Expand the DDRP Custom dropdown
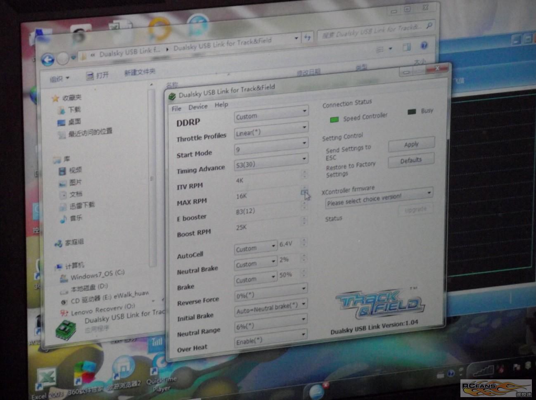The image size is (536, 400). coord(271,115)
